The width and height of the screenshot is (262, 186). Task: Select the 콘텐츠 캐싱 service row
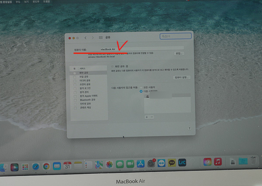pyautogui.click(x=89, y=108)
